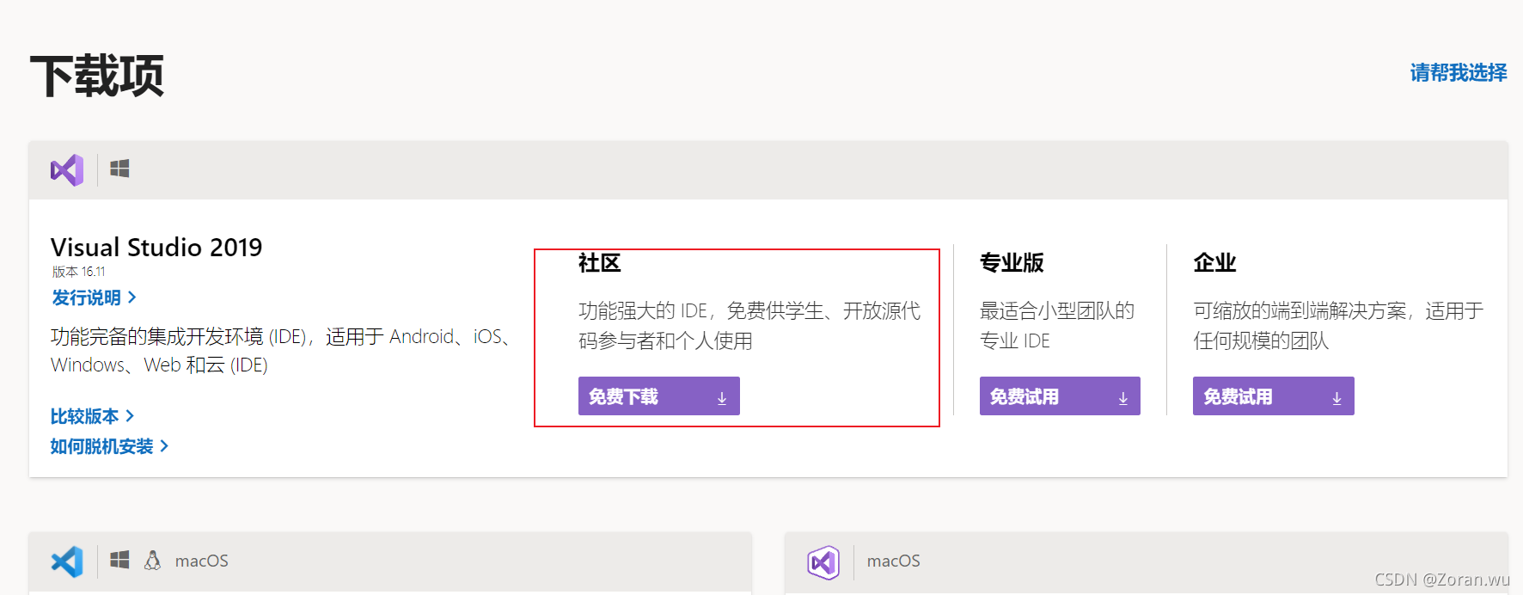Open the 请帮我选择 link
This screenshot has width=1523, height=595.
tap(1459, 73)
